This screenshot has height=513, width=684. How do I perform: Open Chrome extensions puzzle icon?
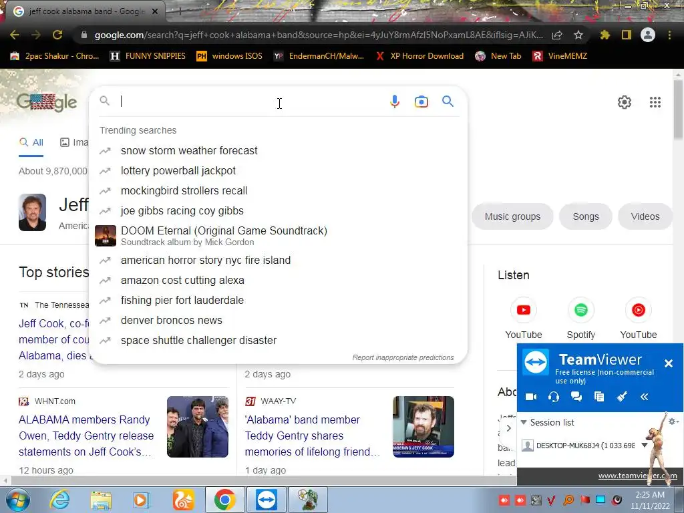(x=605, y=35)
